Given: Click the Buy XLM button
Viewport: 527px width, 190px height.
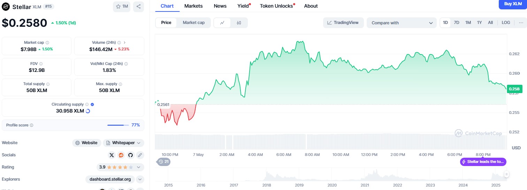Looking at the screenshot, I should (513, 4).
